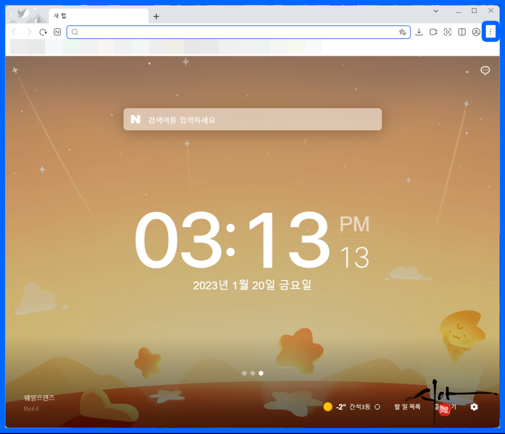Reload the page with the refresh icon
The height and width of the screenshot is (434, 505).
click(43, 32)
